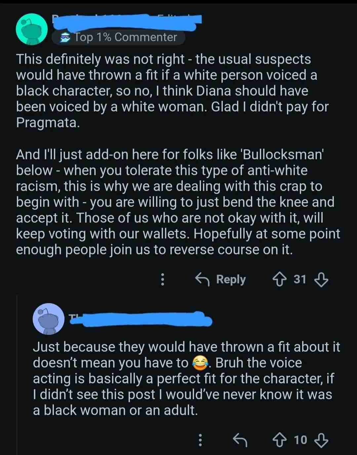The image size is (357, 455).
Task: Open the teal Snoo avatar profile
Action: (32, 29)
